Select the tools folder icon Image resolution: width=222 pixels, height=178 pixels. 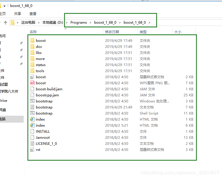point(32,71)
